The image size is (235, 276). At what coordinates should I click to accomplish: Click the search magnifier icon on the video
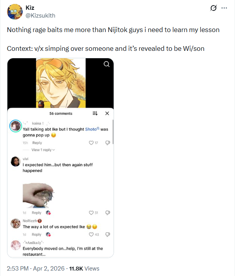(x=107, y=64)
